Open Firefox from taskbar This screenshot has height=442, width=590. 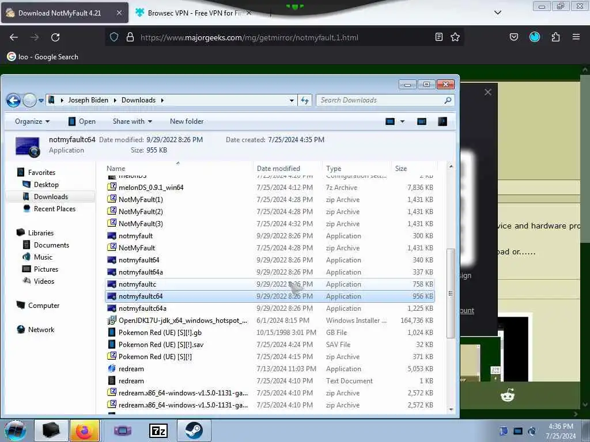pyautogui.click(x=84, y=430)
